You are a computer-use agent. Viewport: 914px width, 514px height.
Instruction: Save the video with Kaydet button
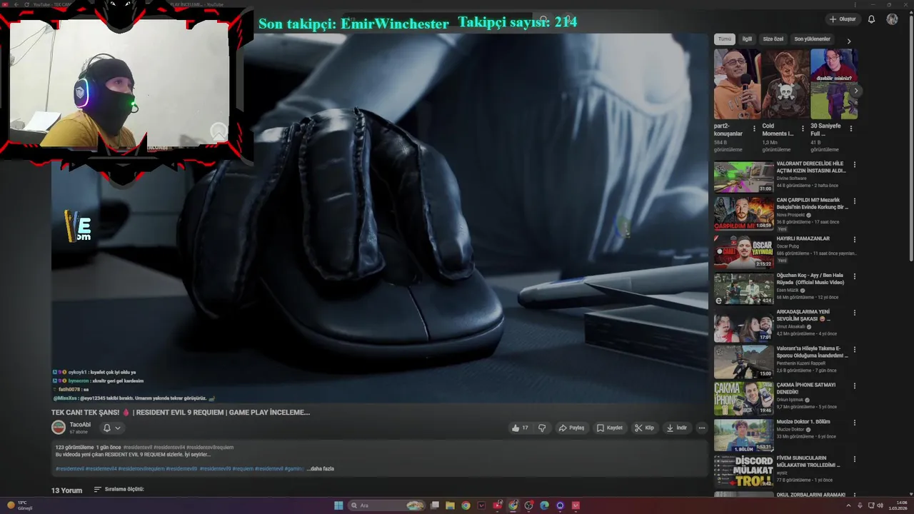click(610, 428)
